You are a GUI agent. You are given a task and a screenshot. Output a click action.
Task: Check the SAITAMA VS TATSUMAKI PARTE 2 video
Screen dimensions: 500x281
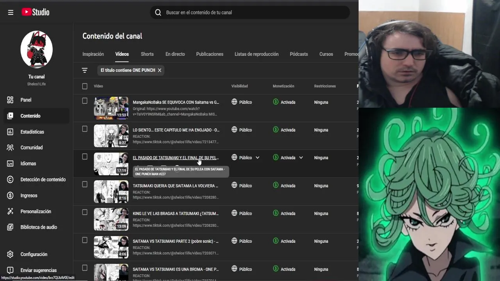pos(85,240)
